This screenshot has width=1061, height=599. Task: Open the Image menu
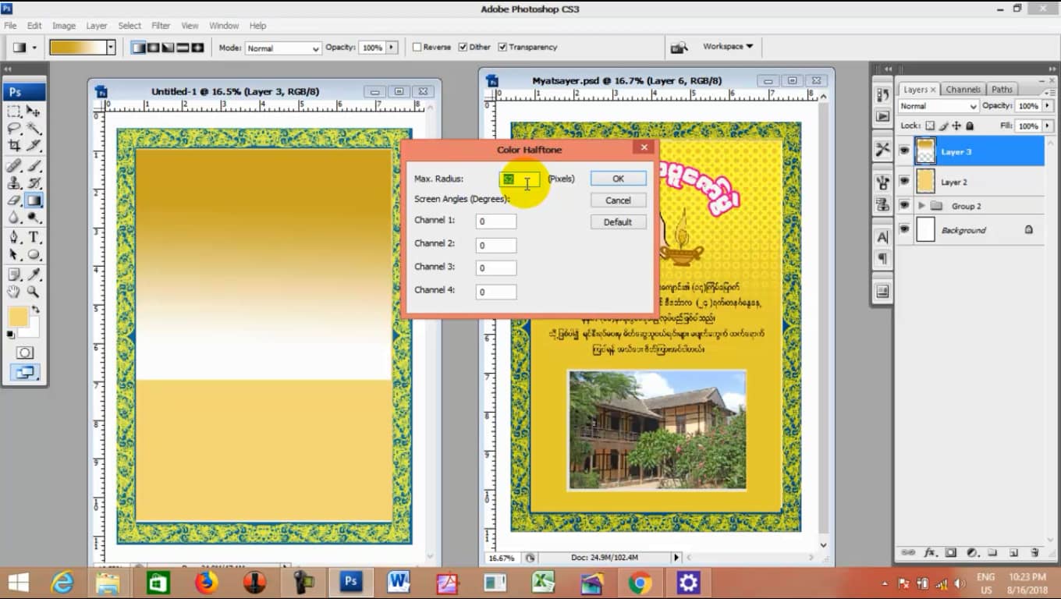pos(63,26)
